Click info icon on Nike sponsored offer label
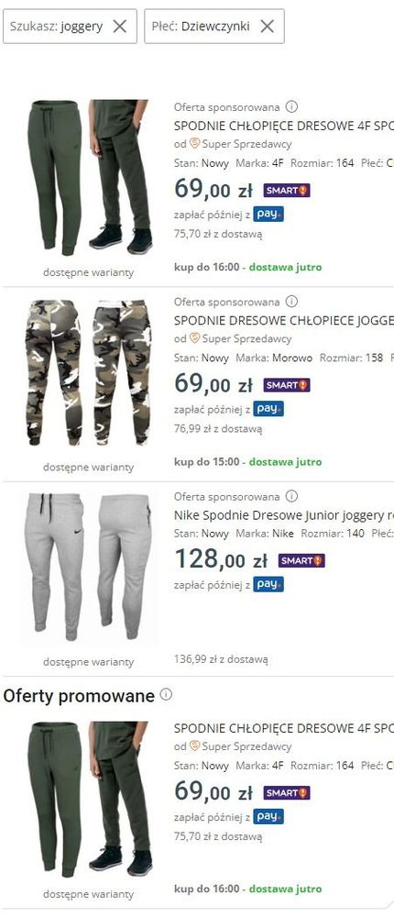The image size is (394, 916). [x=291, y=496]
